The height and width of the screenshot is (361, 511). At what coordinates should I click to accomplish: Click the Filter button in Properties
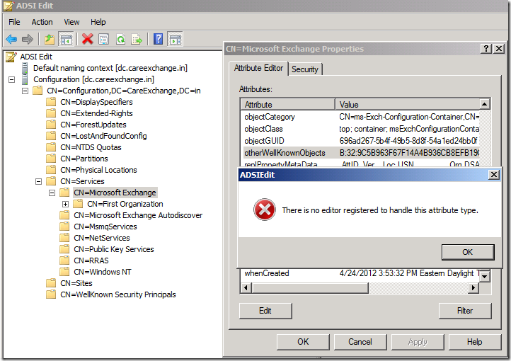tap(465, 311)
